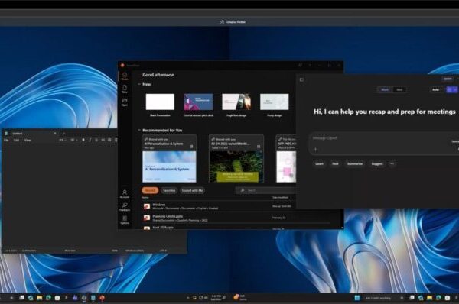Toggle italic formatting in Notepad

click(90, 141)
